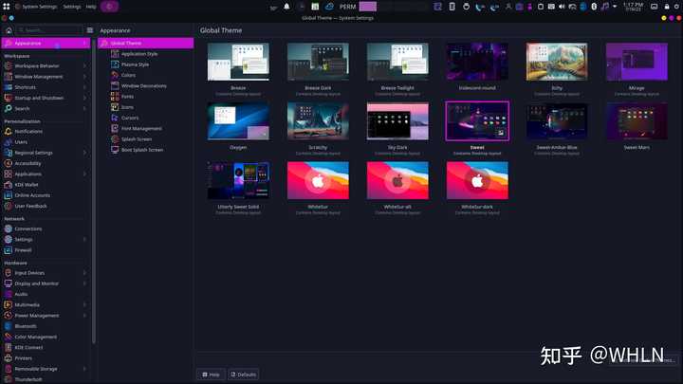
Task: Select the Breeze Dark theme
Action: (x=318, y=62)
